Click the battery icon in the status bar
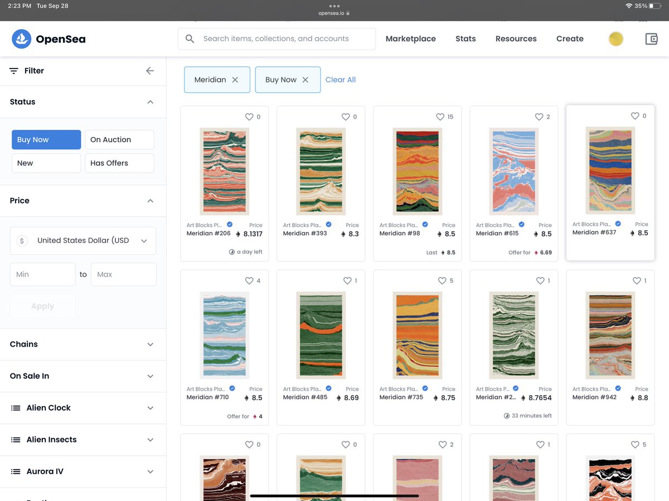 655,6
